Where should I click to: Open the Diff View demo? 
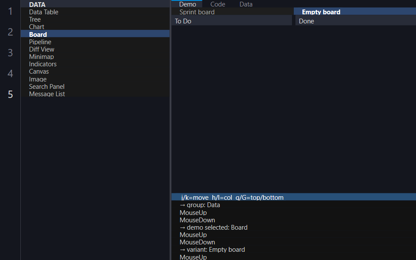pos(95,49)
